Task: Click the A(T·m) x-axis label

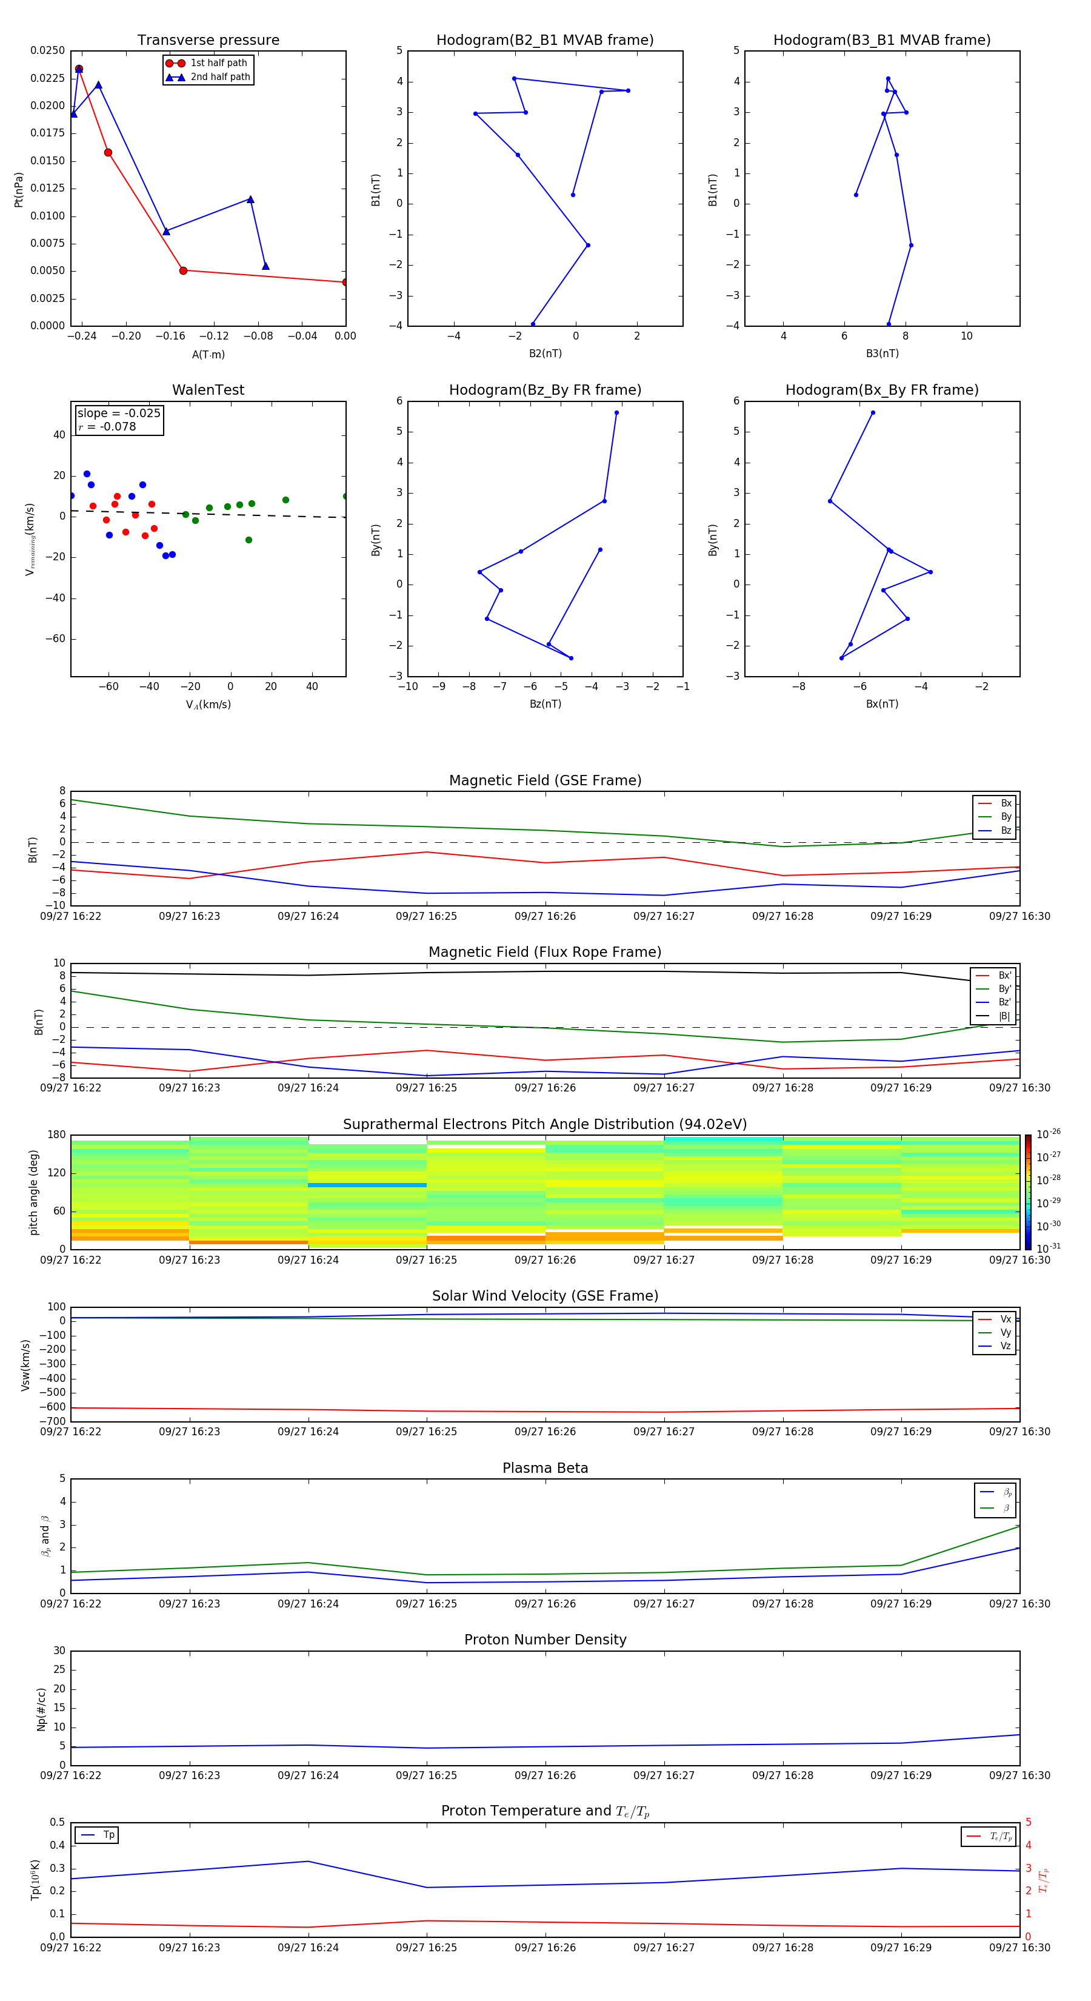Action: (208, 355)
